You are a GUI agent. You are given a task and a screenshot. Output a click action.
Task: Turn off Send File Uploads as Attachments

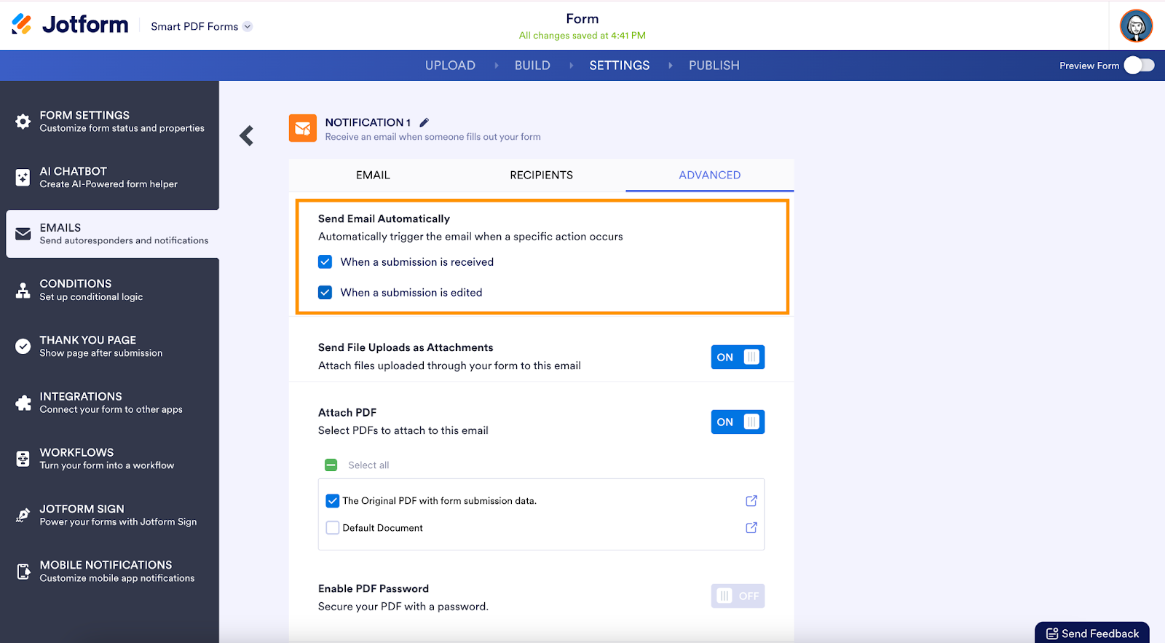[738, 358]
